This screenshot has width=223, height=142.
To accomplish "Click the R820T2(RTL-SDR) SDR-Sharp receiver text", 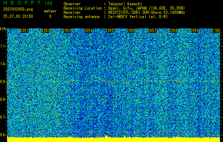I will coord(146,12).
